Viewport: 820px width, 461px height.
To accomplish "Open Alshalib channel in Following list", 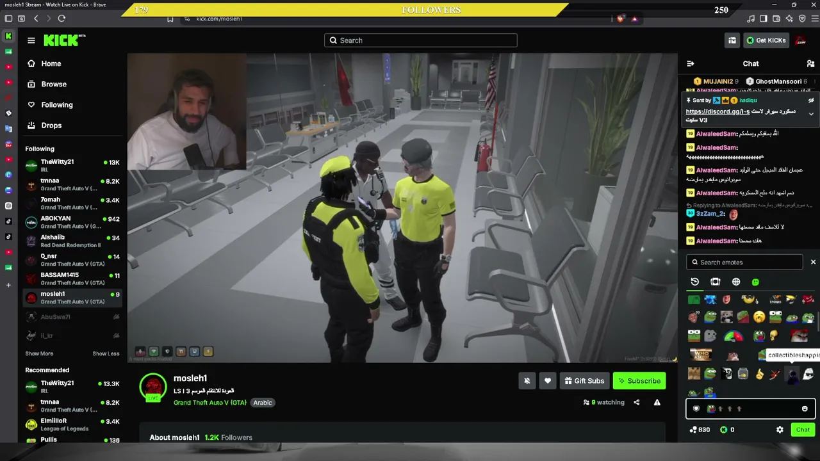I will (x=72, y=241).
